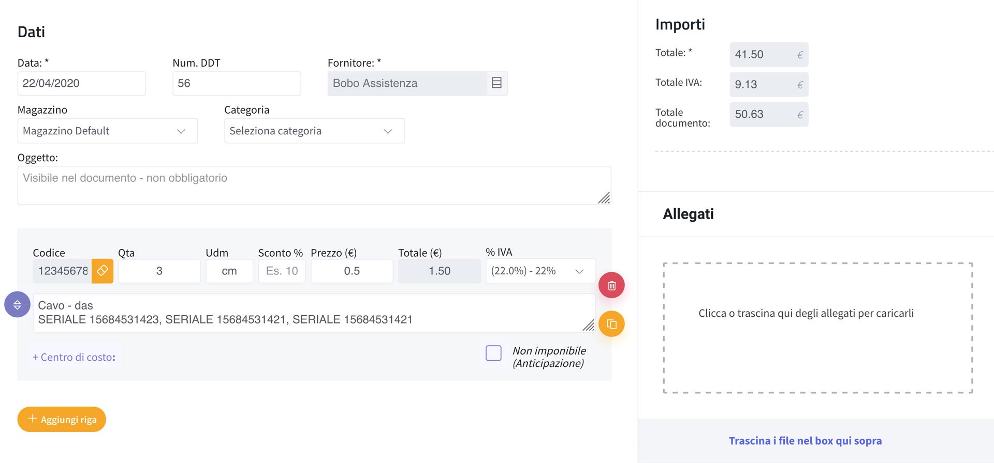Focus the Sconto % field

282,271
